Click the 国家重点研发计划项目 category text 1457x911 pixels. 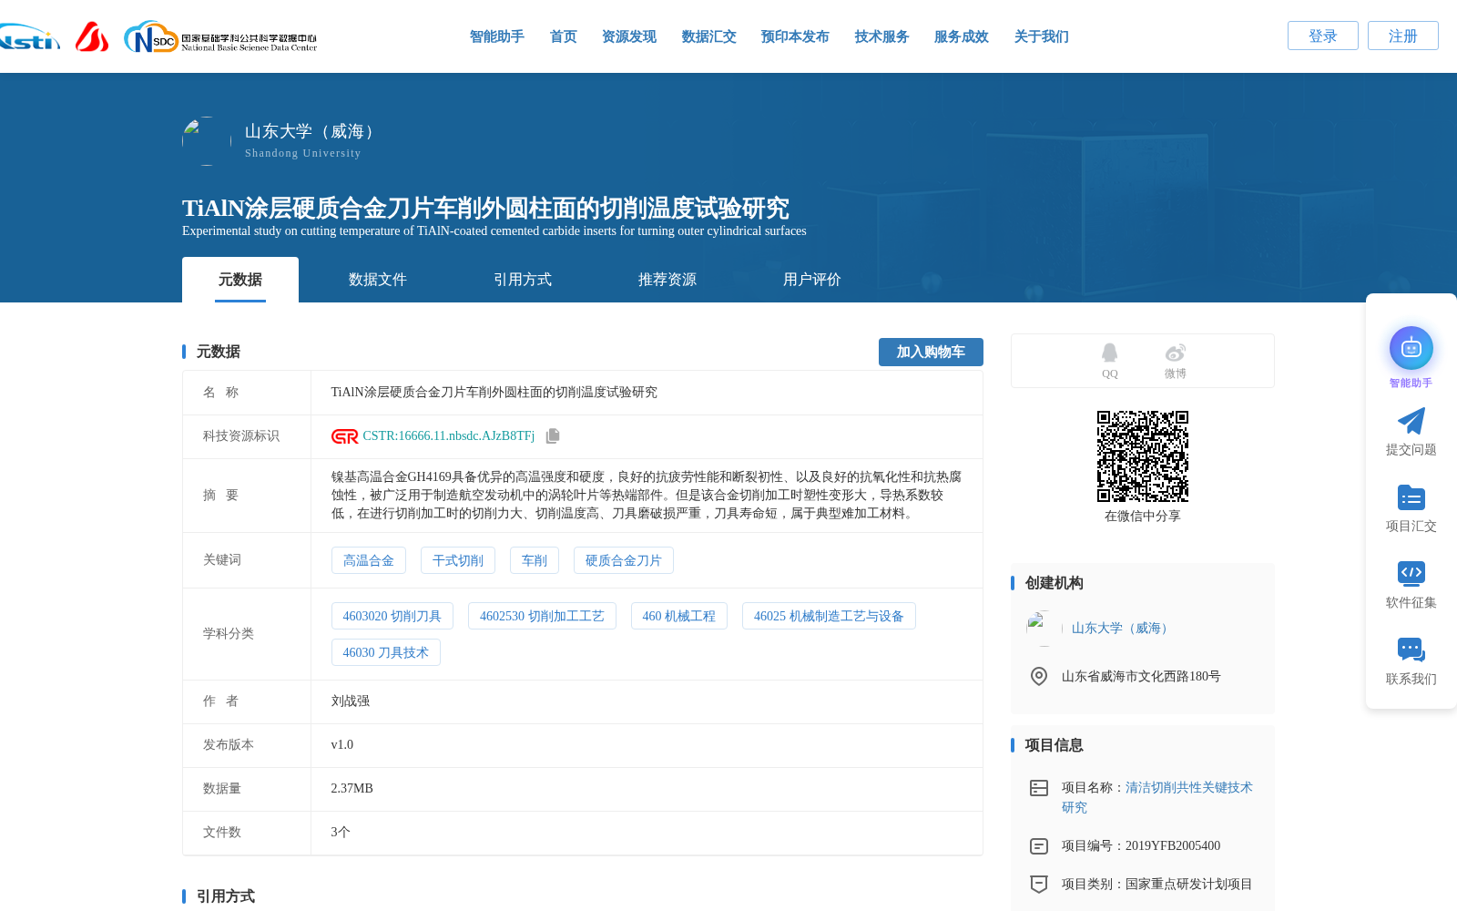click(1188, 885)
